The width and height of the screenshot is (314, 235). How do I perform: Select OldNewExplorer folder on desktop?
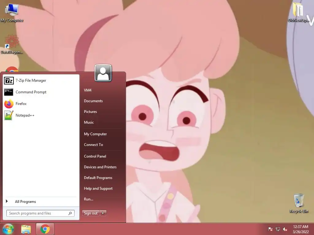click(299, 12)
